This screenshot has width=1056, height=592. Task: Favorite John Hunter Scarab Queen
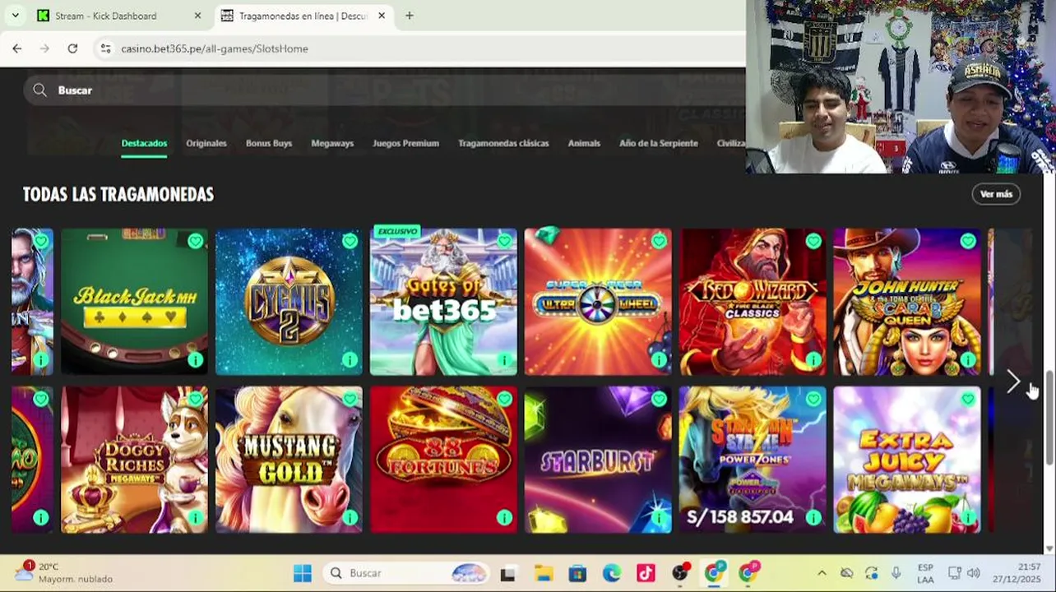pos(968,241)
